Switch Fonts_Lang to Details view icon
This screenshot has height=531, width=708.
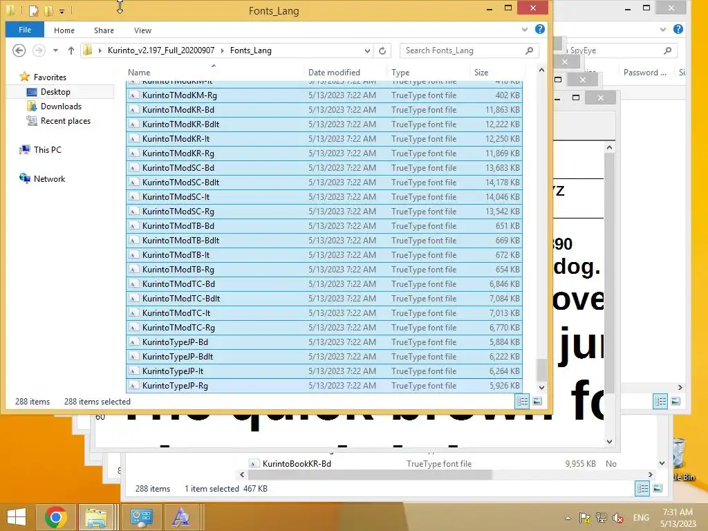click(x=523, y=402)
